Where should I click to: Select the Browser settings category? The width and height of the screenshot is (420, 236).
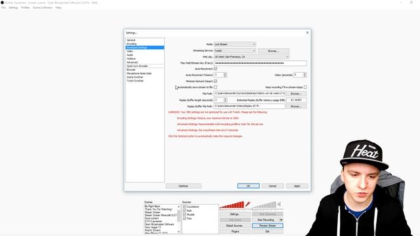[144, 69]
